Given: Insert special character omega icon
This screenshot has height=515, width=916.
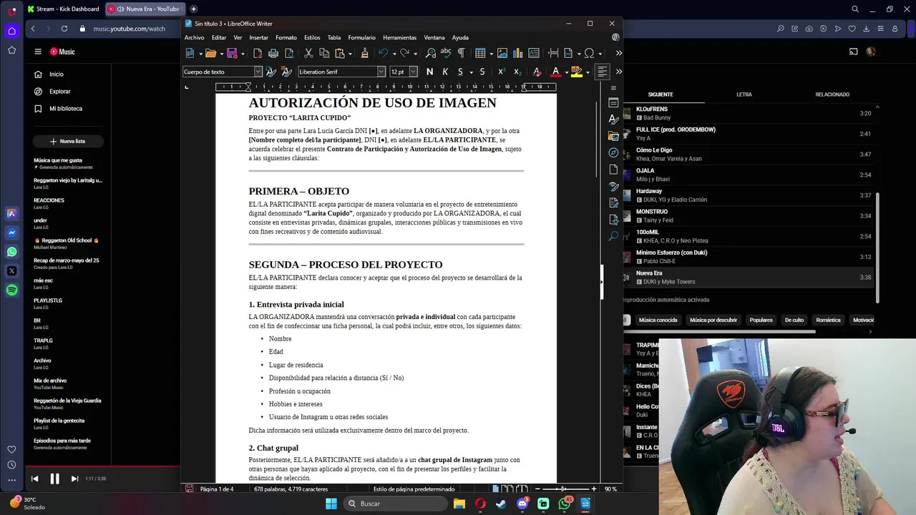Looking at the screenshot, I should 590,53.
